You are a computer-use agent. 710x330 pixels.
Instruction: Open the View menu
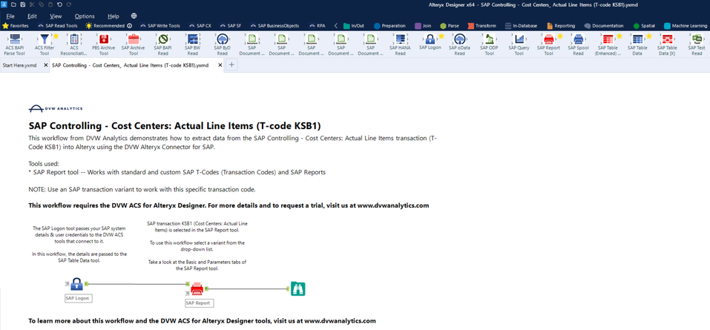[x=56, y=16]
